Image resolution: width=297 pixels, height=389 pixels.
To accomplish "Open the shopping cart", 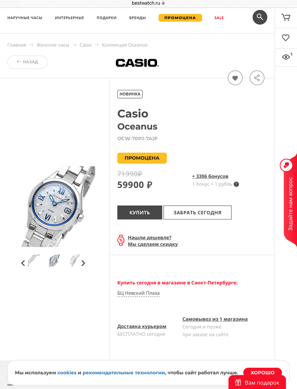I will coord(286,17).
